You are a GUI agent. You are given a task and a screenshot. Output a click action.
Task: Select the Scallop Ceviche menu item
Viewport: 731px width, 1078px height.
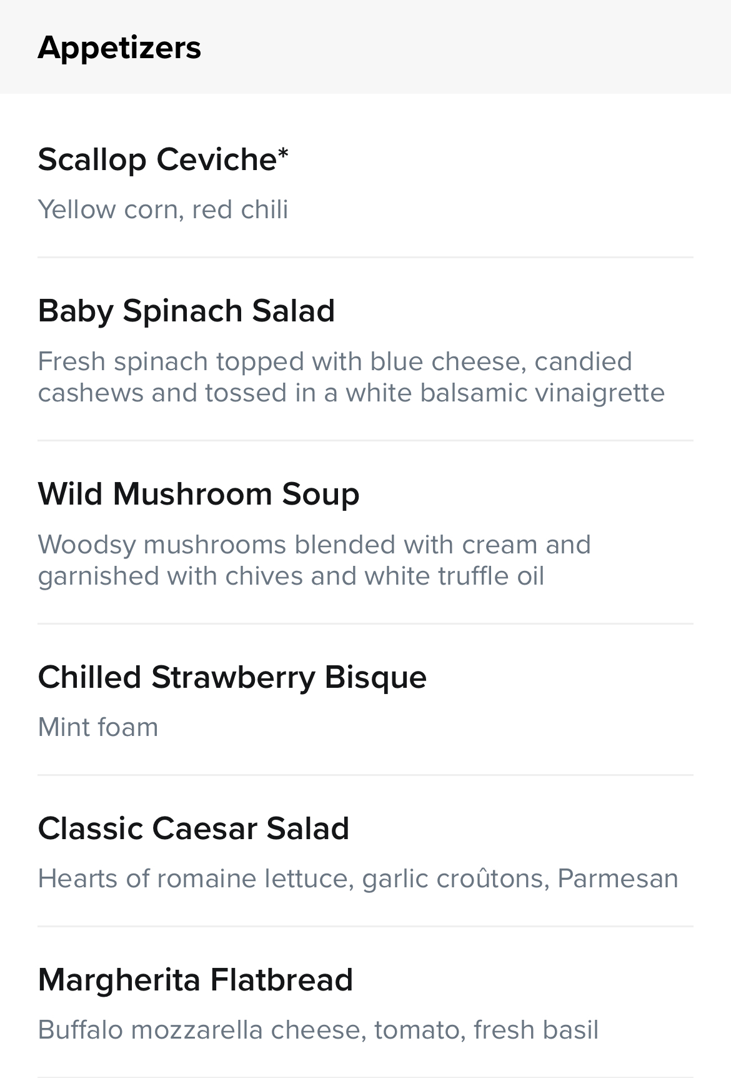365,181
